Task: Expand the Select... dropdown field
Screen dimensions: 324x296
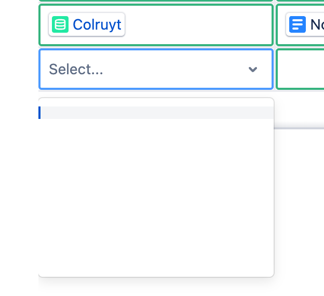Action: [x=156, y=69]
